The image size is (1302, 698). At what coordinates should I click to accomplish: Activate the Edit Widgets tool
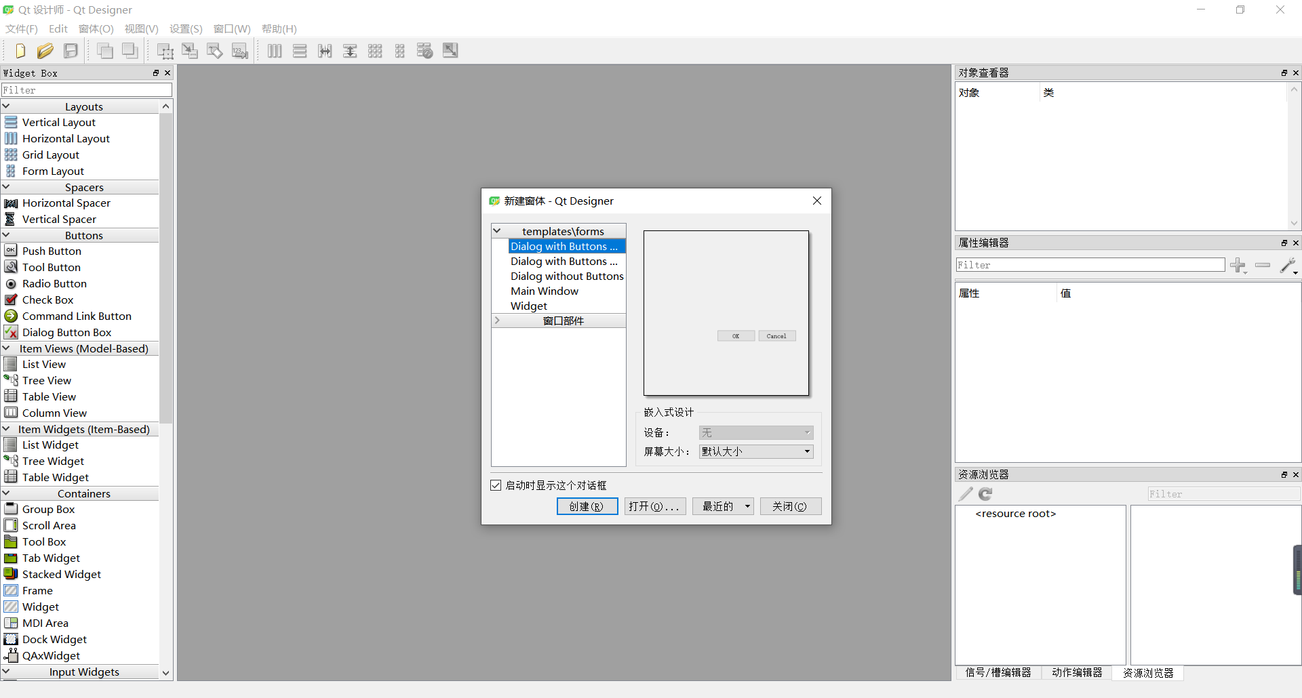point(164,50)
